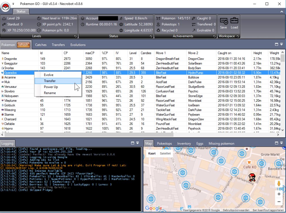The width and height of the screenshot is (286, 213).
Task: Open the Missing pokemon tab
Action: [x=221, y=143]
